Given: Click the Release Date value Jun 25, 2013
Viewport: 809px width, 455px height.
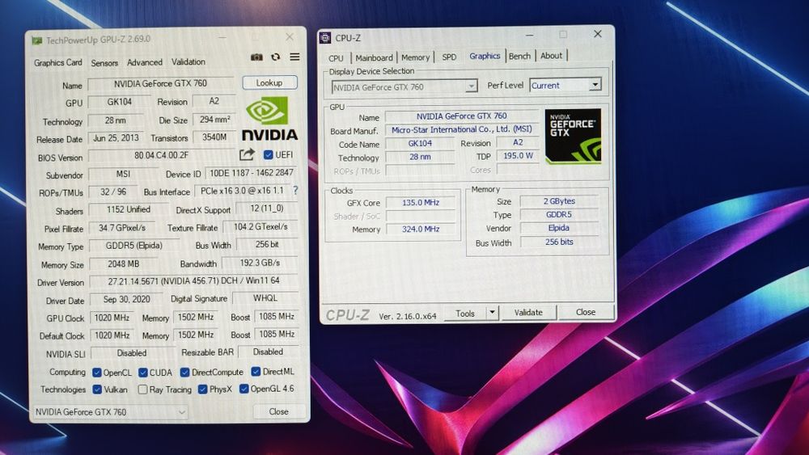Looking at the screenshot, I should (116, 138).
